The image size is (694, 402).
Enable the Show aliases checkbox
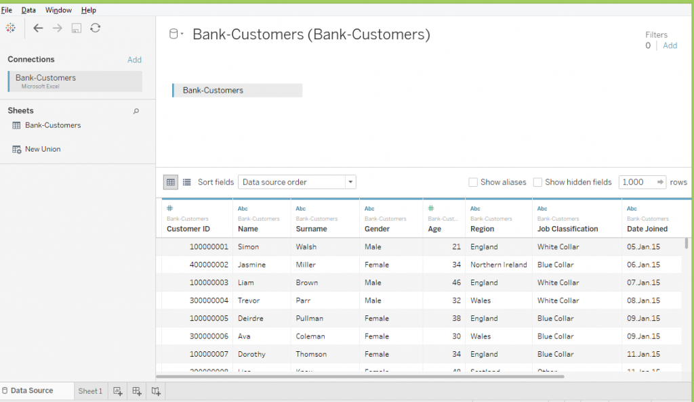(473, 182)
